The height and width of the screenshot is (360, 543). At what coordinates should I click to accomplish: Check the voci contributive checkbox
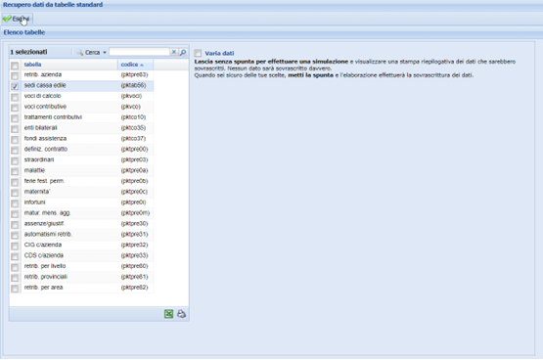(x=15, y=108)
